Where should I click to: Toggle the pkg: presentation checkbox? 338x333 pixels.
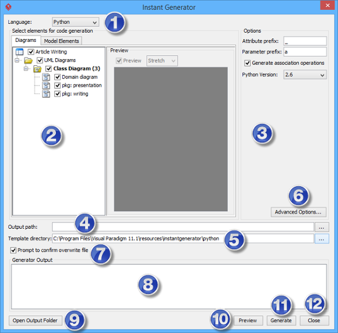coord(57,86)
